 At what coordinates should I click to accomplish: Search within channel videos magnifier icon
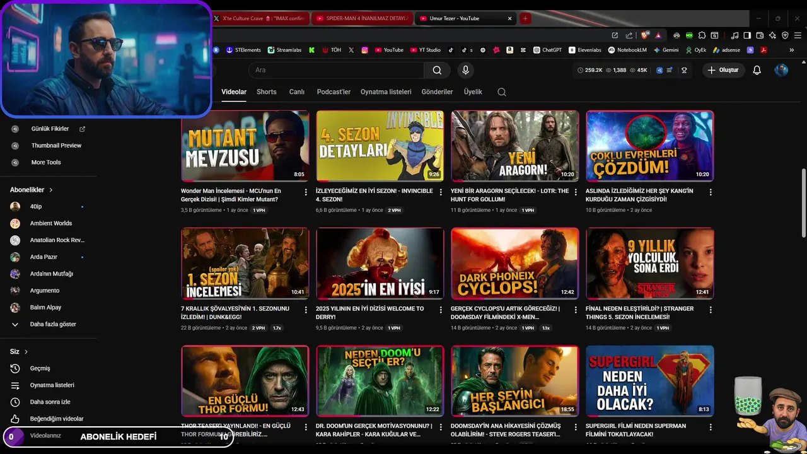coord(502,92)
